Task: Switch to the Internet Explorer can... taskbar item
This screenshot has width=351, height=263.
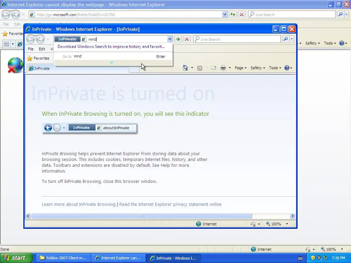Action: 118,258
